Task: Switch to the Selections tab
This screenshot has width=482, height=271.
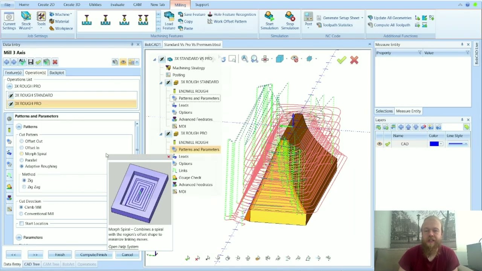Action: click(x=384, y=111)
